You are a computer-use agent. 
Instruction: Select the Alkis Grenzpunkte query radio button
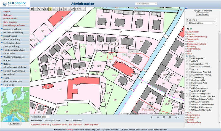point(187,88)
